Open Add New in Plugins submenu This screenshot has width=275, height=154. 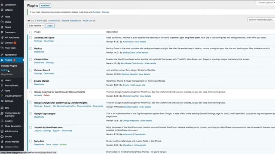[x=5, y=70]
